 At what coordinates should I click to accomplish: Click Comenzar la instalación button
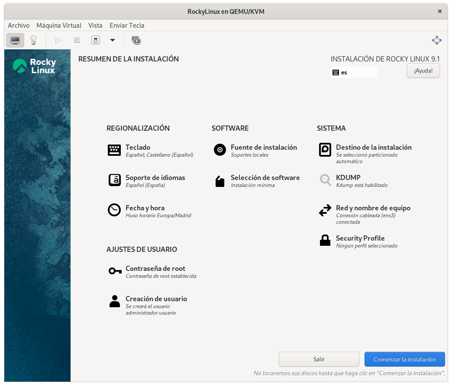pyautogui.click(x=404, y=359)
